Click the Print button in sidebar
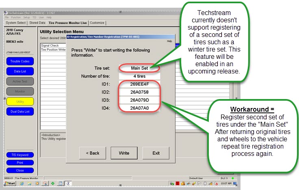The width and height of the screenshot is (299, 190). [20, 162]
